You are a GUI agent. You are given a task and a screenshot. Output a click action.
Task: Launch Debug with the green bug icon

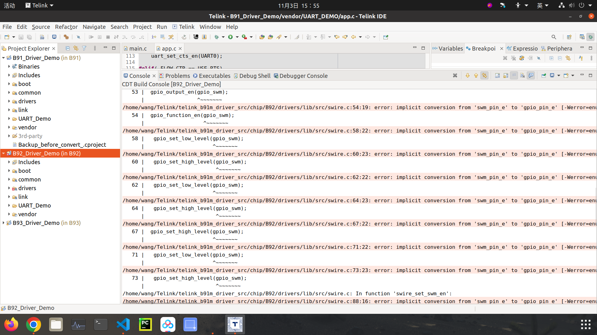click(217, 37)
